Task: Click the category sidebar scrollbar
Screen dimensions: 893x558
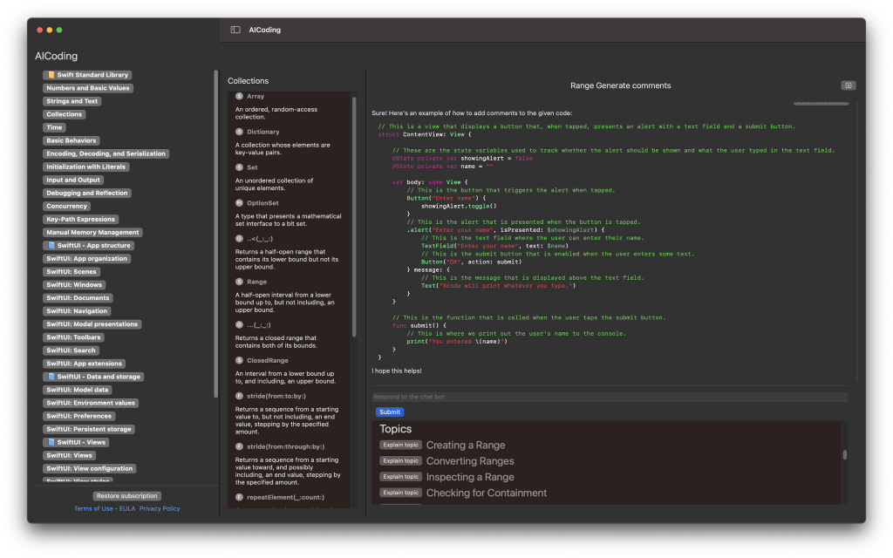Action: click(216, 234)
